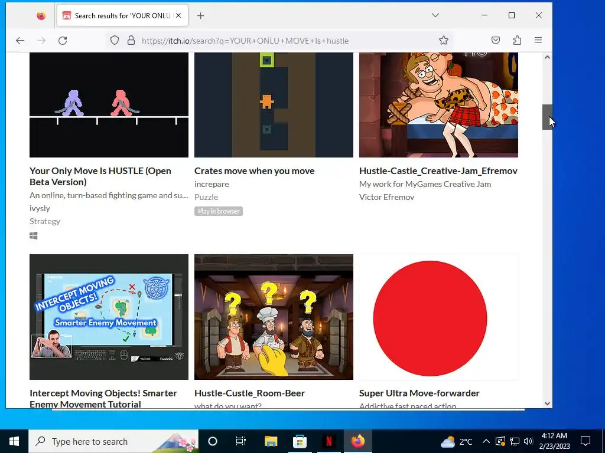The height and width of the screenshot is (453, 605).
Task: Click the Play in browser badge
Action: 219,211
